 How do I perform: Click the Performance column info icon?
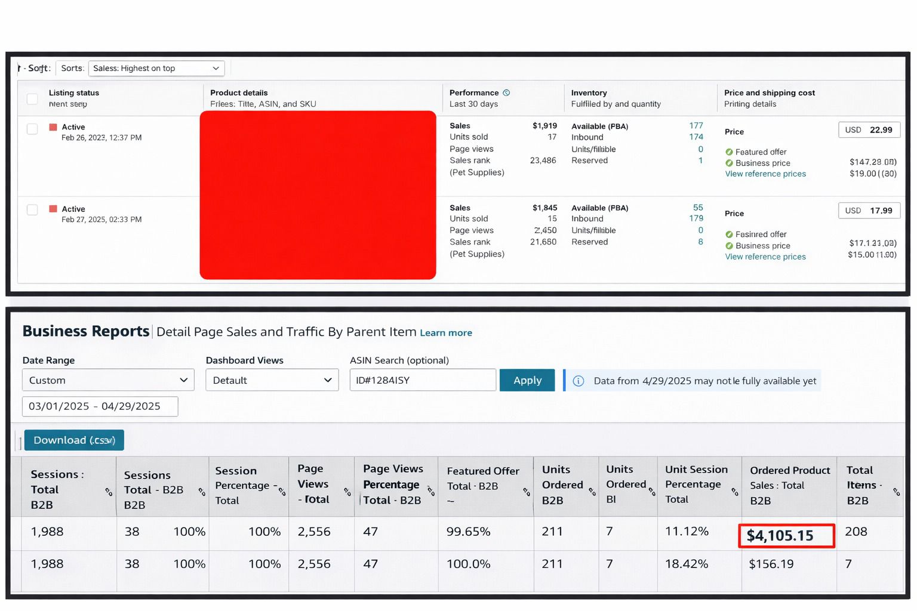coord(506,92)
